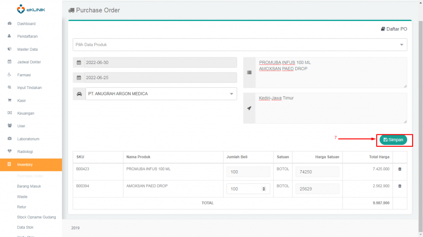
Task: Click the Inventory sidebar icon
Action: pyautogui.click(x=10, y=164)
